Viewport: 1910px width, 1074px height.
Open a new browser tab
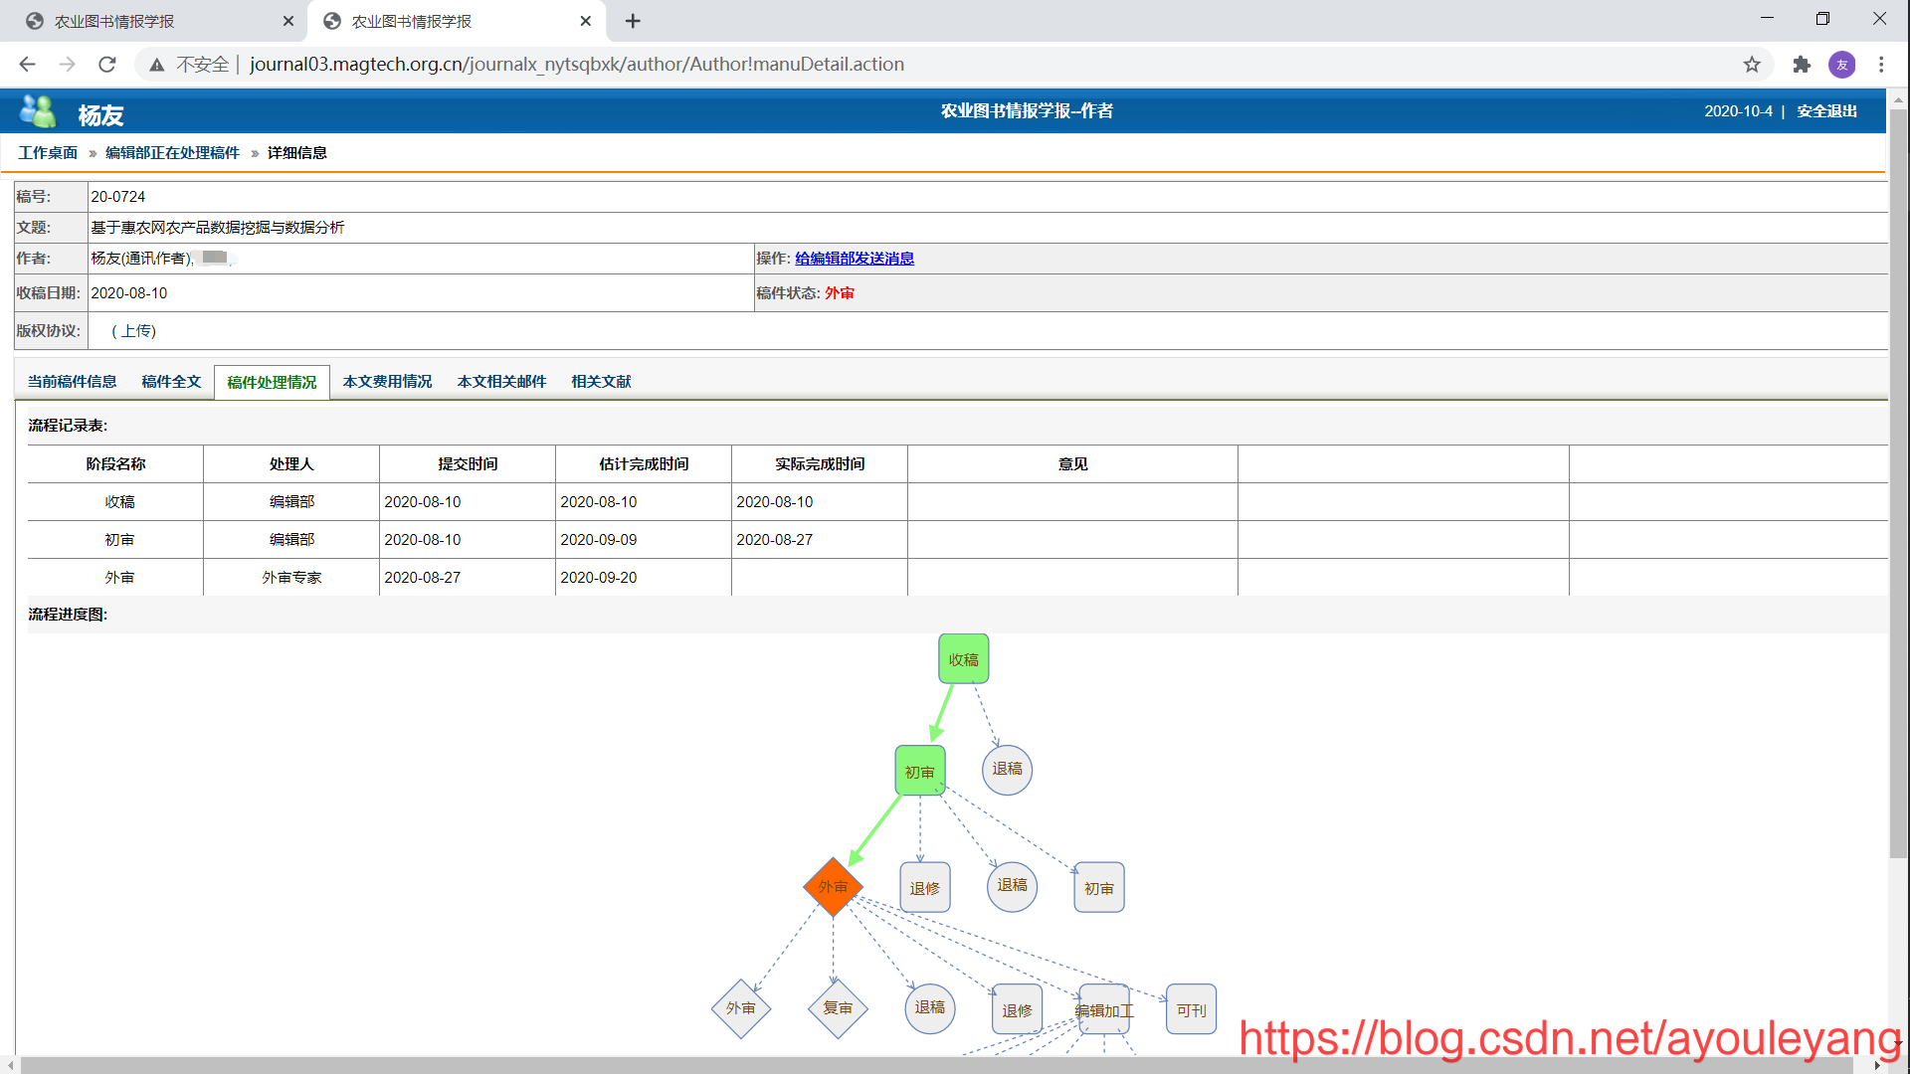(x=633, y=21)
